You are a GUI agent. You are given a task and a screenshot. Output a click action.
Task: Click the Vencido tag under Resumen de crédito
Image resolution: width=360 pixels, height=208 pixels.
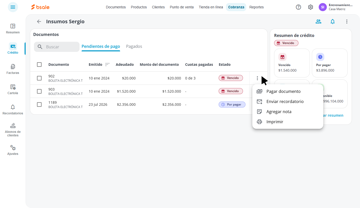point(286,43)
